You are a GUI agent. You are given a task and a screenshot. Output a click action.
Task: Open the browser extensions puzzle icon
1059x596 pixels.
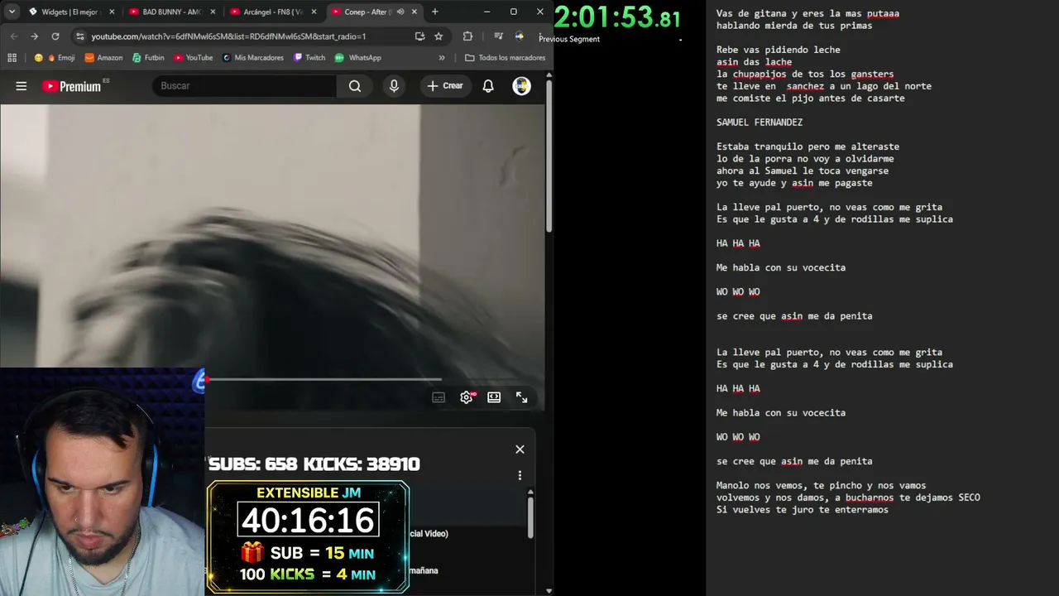point(467,36)
